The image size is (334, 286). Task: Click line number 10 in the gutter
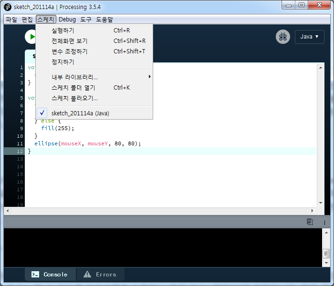click(x=20, y=136)
